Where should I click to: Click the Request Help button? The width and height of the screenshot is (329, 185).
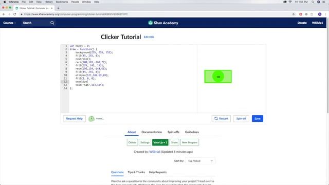click(x=74, y=119)
